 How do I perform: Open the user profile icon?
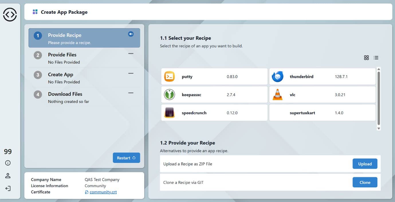pyautogui.click(x=8, y=176)
